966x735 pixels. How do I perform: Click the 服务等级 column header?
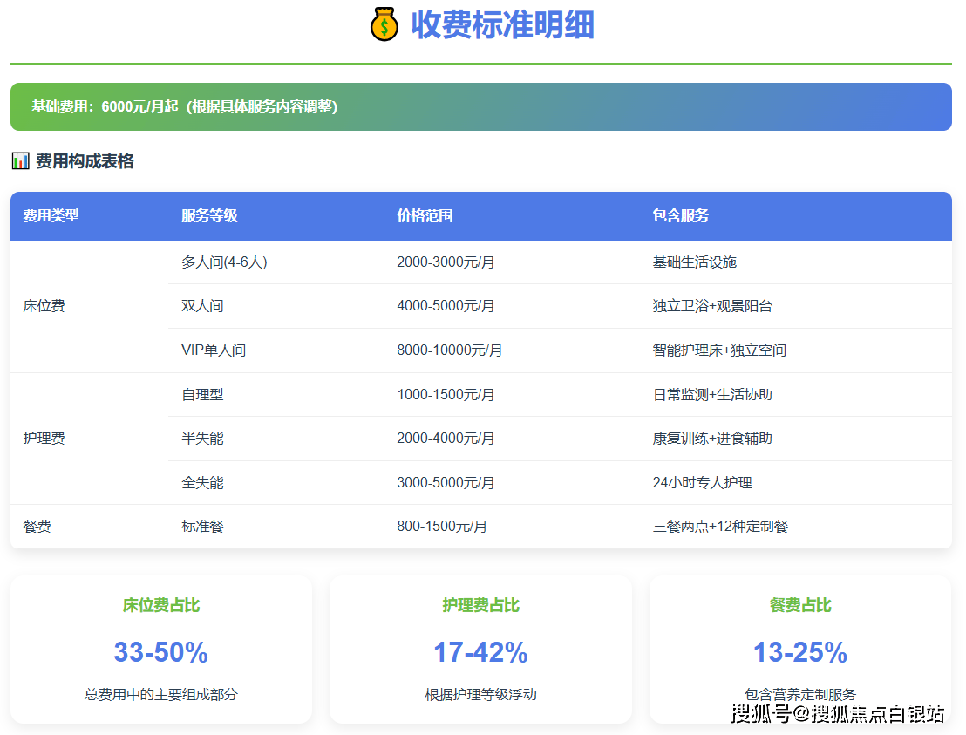209,215
